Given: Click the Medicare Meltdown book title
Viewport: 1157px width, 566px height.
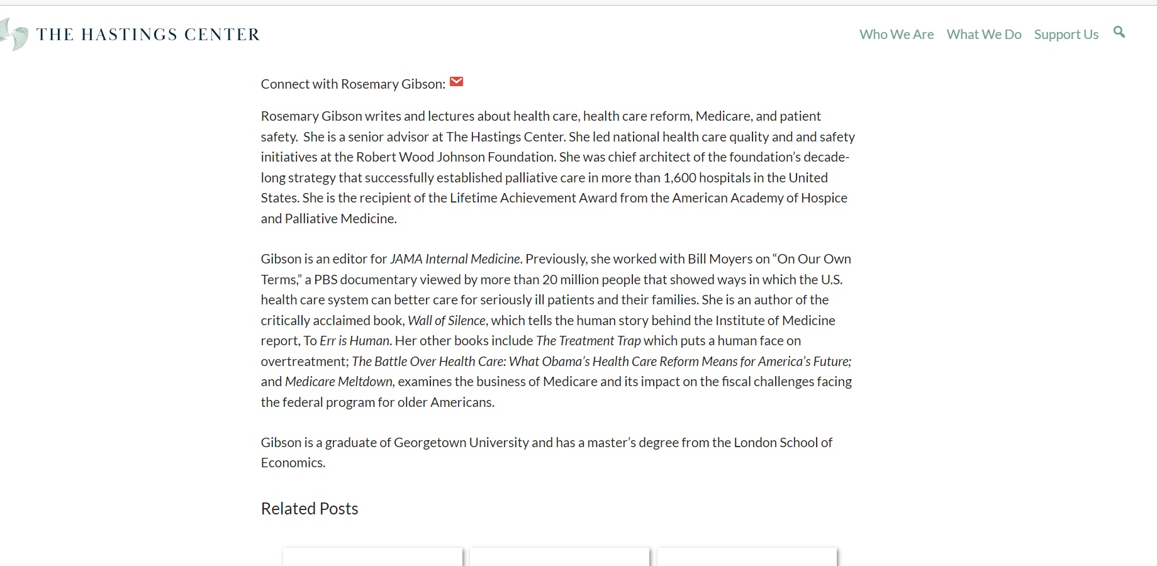Looking at the screenshot, I should (x=338, y=382).
